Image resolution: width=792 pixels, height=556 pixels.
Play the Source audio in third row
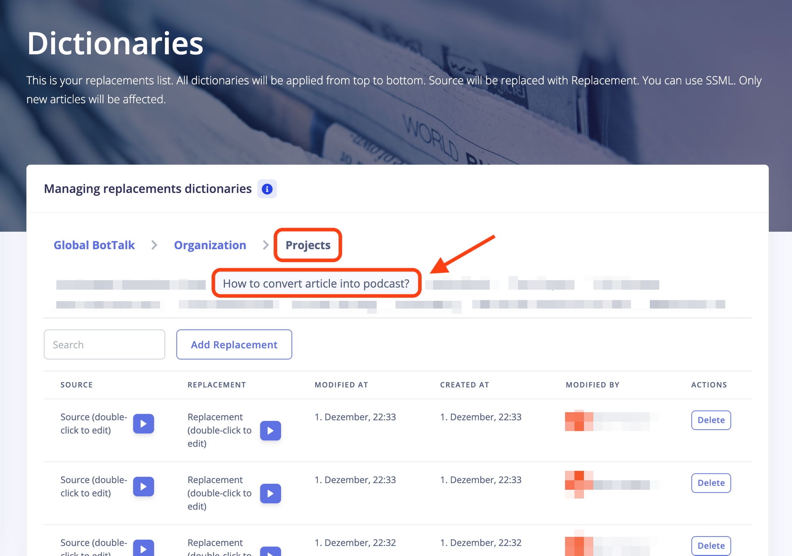pos(143,548)
